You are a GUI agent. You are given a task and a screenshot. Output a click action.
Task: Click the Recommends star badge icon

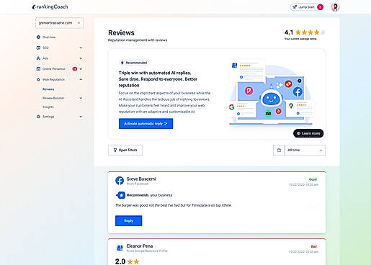click(x=120, y=195)
